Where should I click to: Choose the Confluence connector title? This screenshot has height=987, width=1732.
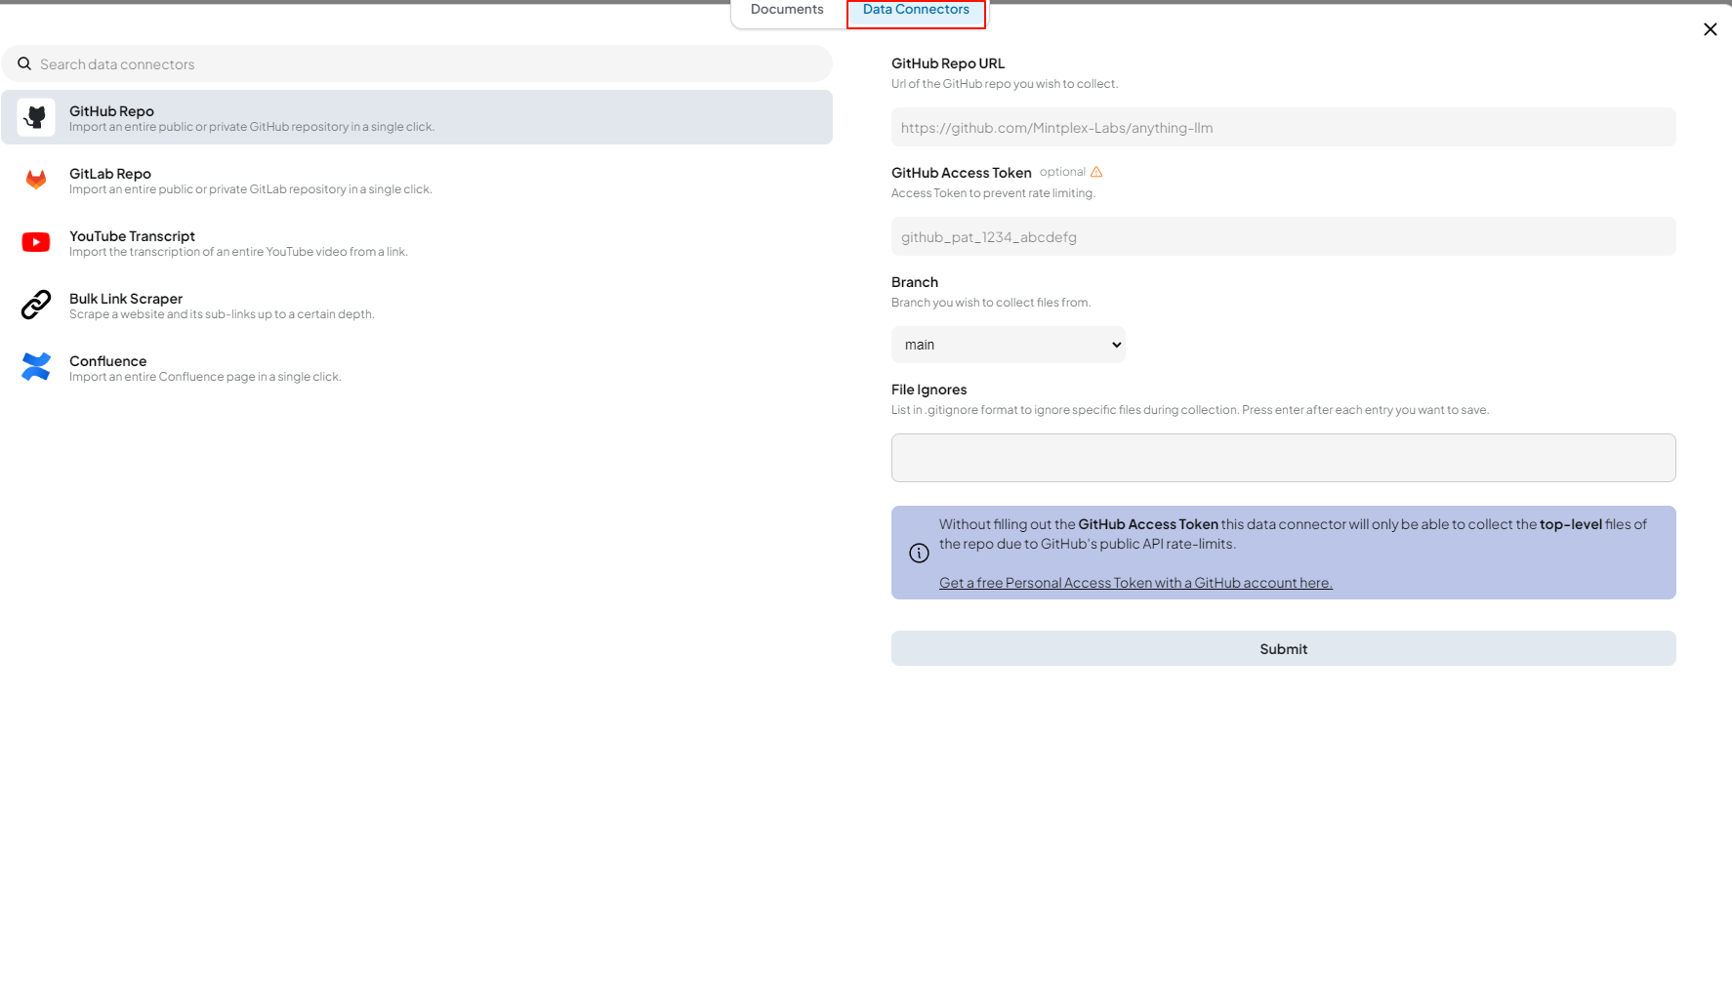coord(107,361)
